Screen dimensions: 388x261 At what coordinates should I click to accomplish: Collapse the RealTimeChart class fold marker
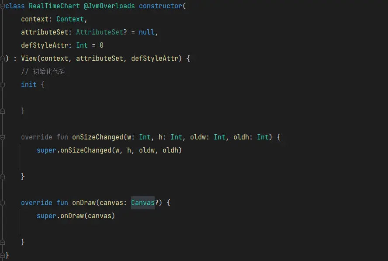coord(3,6)
